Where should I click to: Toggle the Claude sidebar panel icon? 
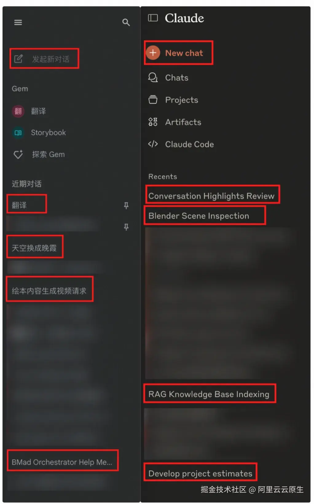153,18
